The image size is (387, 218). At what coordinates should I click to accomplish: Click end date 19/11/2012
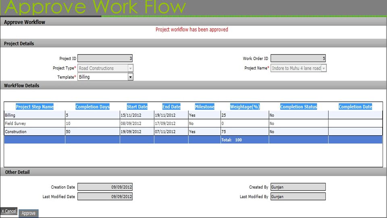[x=165, y=115]
